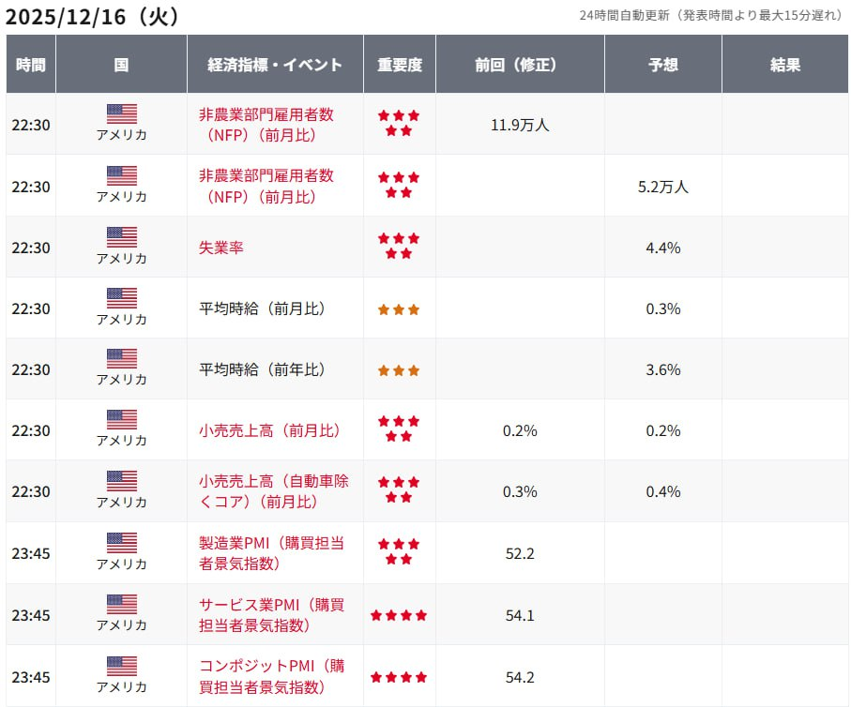The image size is (851, 707).
Task: Click the flag in the 平均時給（前年比） row
Action: (x=121, y=358)
